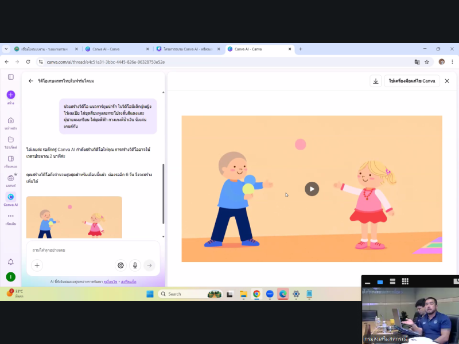This screenshot has height=344, width=459.
Task: Click the purple Create plus button
Action: pyautogui.click(x=10, y=95)
